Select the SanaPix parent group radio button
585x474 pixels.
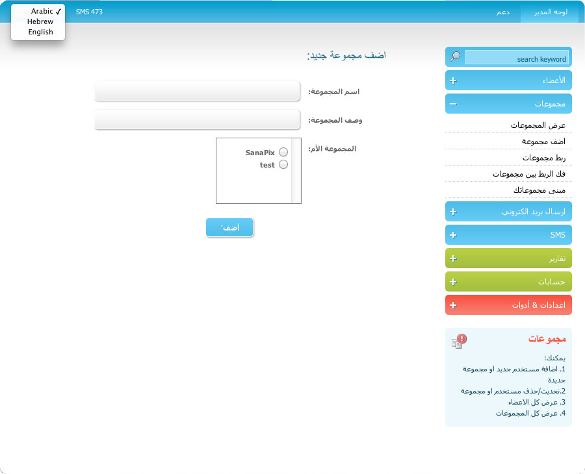(x=283, y=152)
